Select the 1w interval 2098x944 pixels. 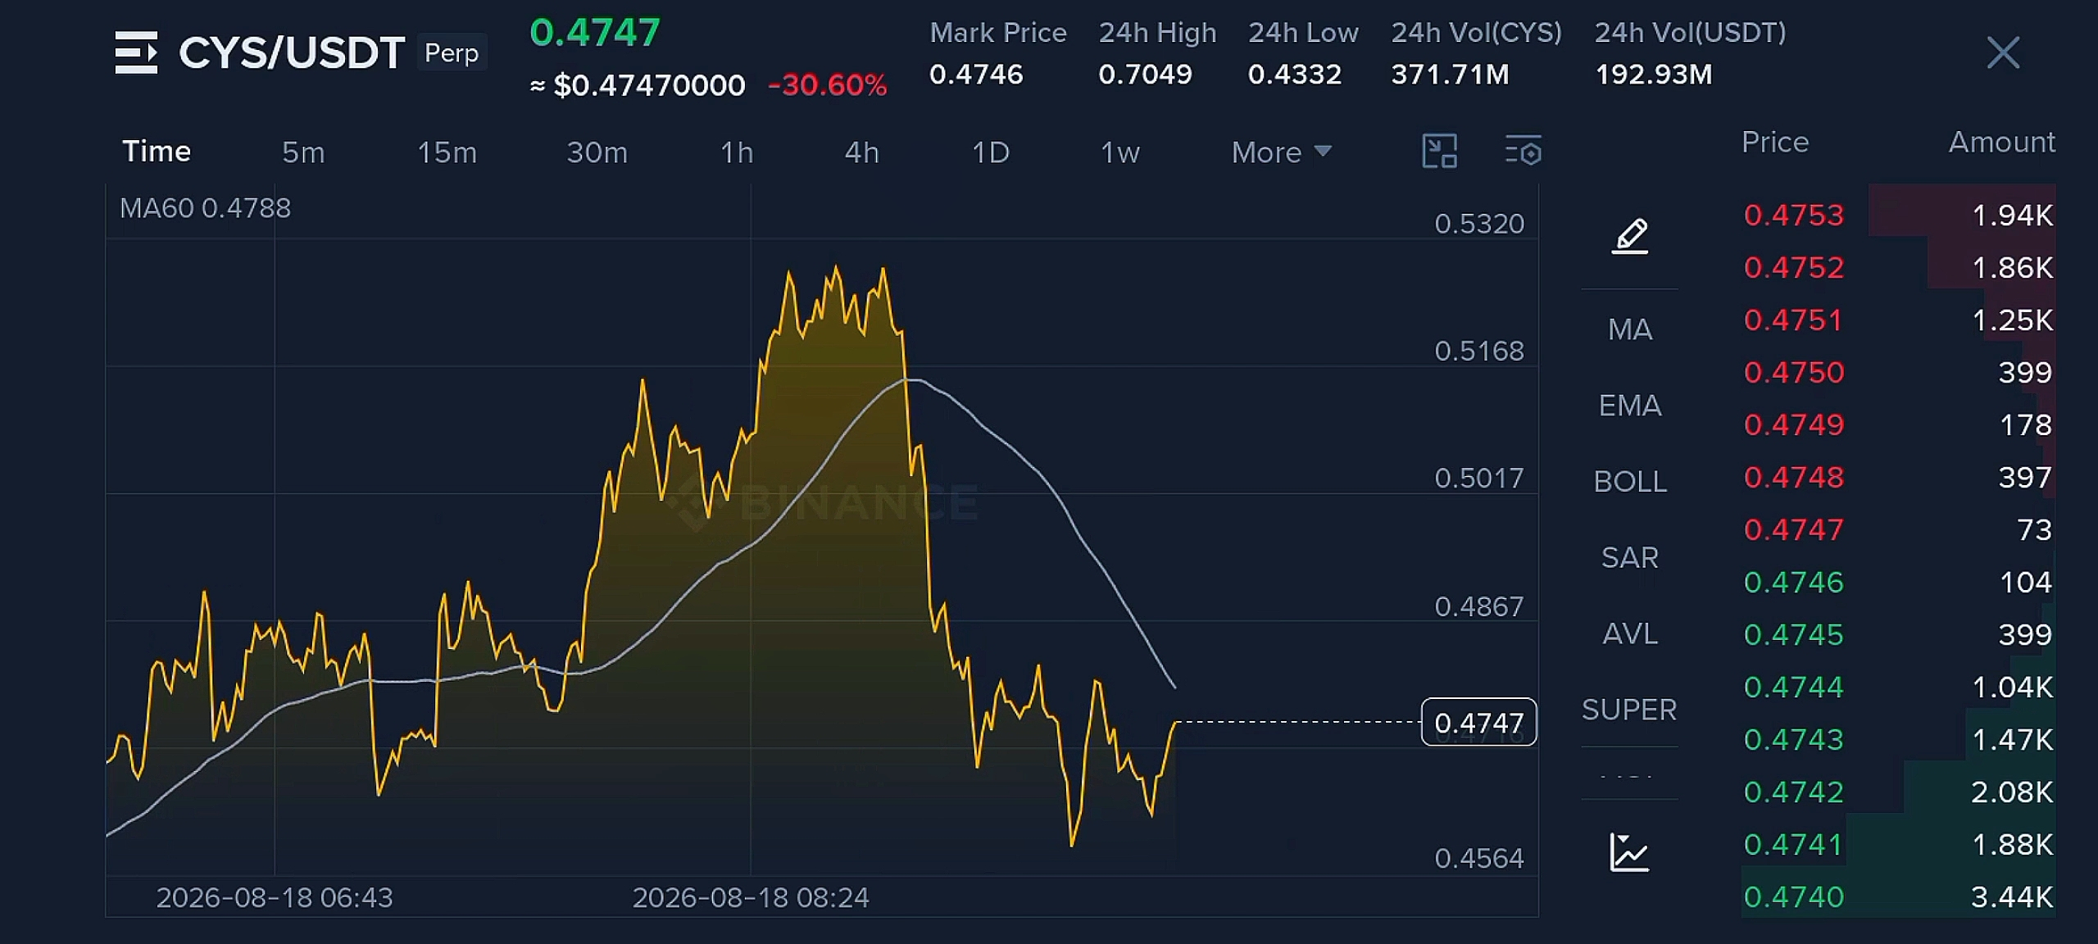point(1119,152)
